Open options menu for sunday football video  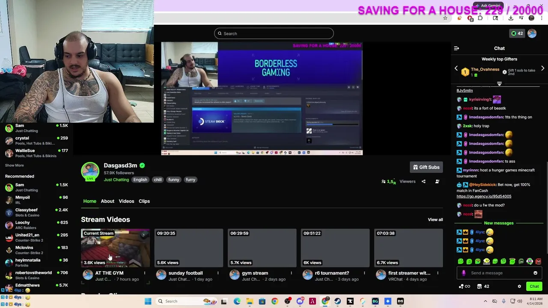[217, 273]
